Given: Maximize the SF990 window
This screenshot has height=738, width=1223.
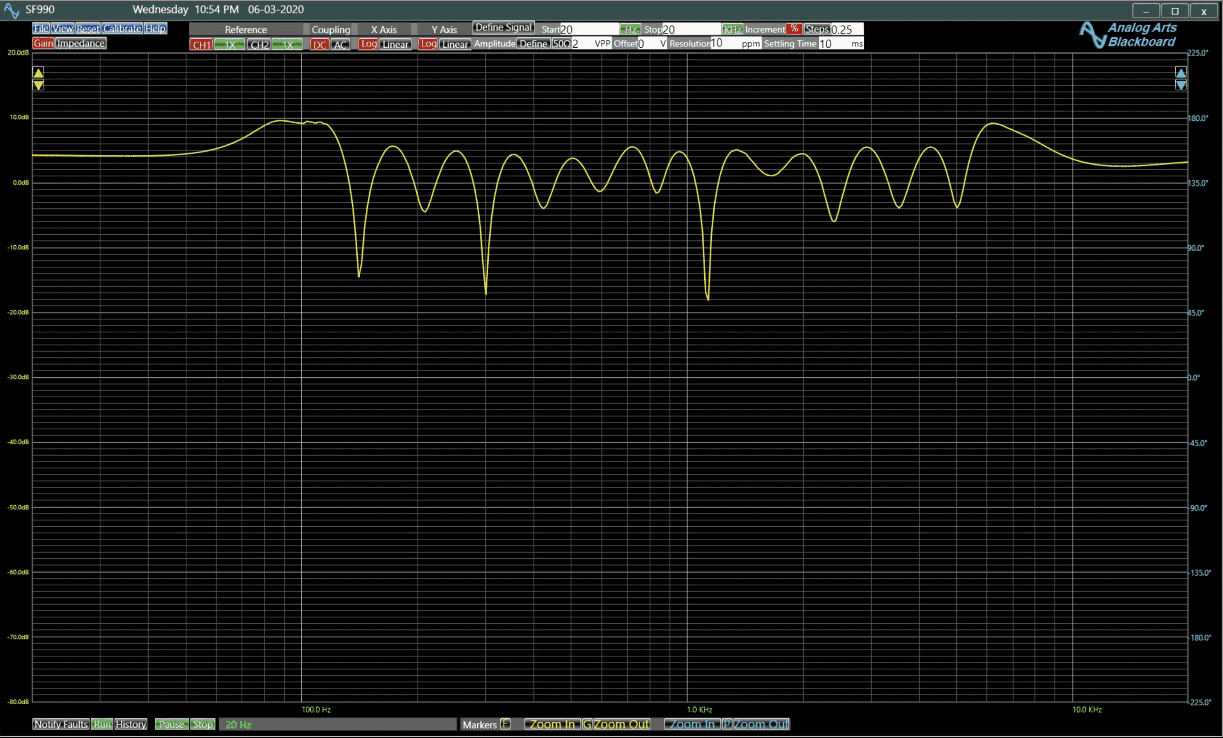Looking at the screenshot, I should [1175, 11].
